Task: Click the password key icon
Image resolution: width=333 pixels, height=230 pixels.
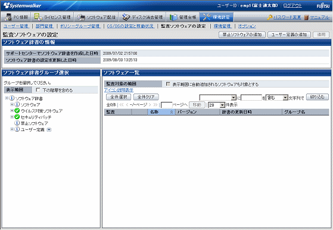Action: click(269, 17)
